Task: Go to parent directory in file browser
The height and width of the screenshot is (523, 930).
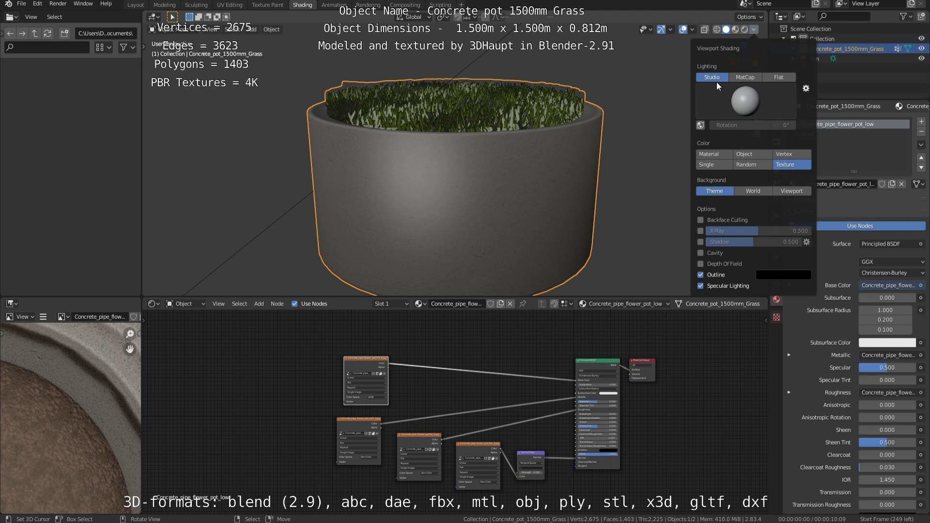Action: pos(35,33)
